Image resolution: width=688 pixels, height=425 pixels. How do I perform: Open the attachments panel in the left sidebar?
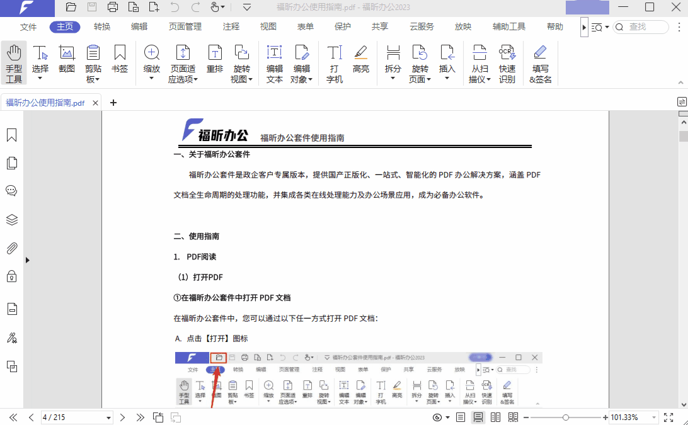coord(11,248)
